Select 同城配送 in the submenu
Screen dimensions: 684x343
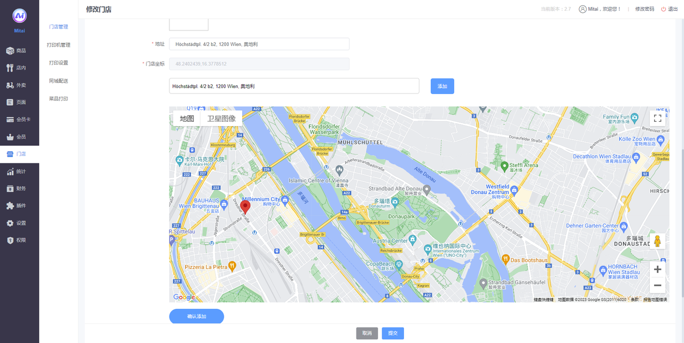click(58, 81)
